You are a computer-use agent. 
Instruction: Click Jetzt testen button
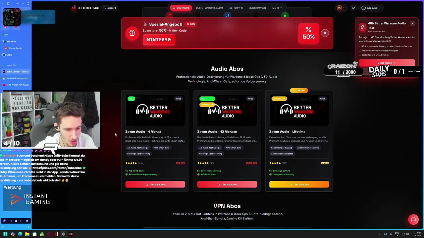click(x=387, y=63)
